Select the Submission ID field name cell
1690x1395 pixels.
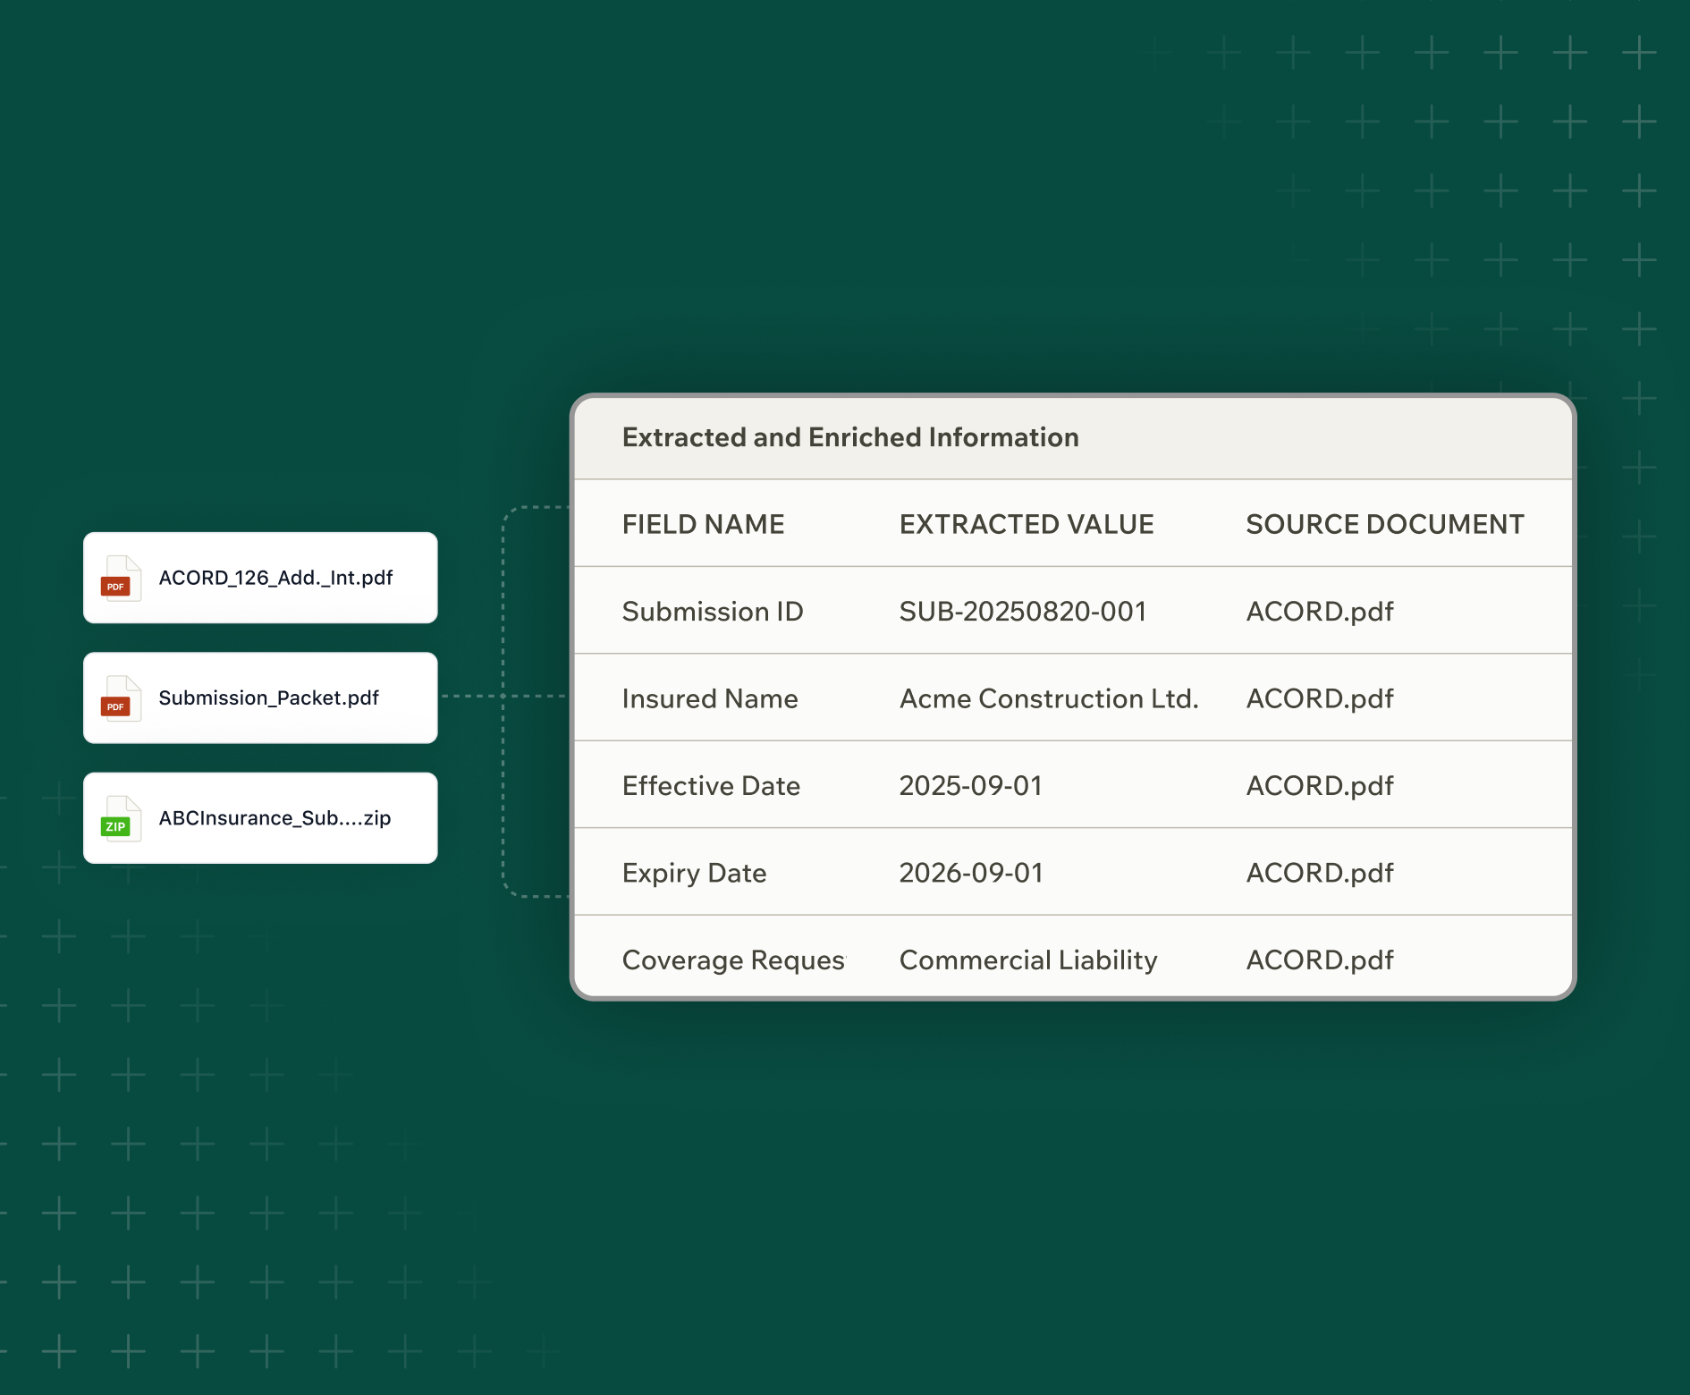[712, 612]
